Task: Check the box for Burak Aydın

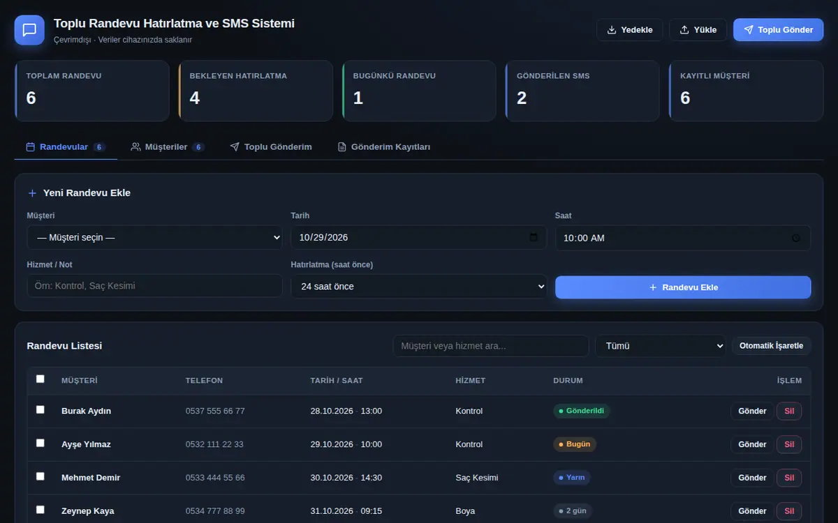Action: point(41,409)
